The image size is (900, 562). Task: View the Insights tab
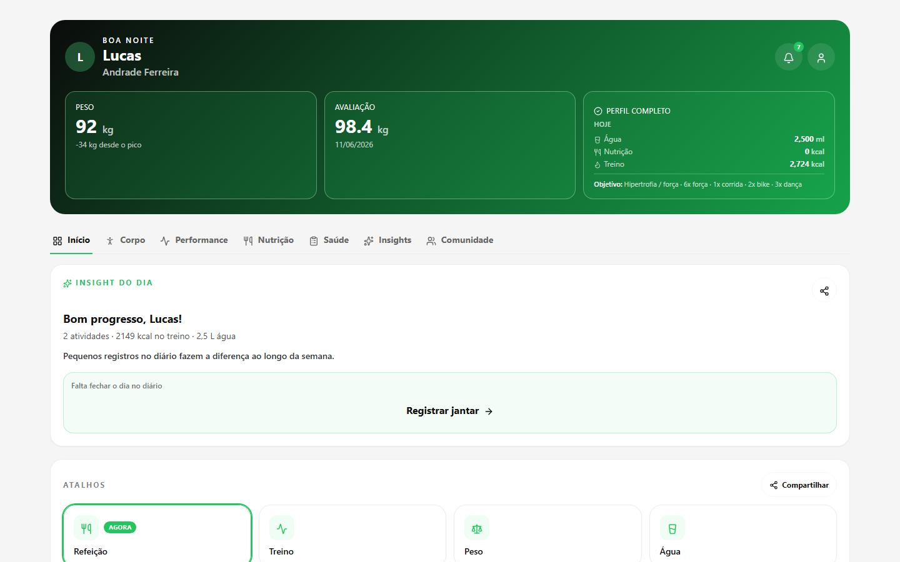(x=387, y=240)
